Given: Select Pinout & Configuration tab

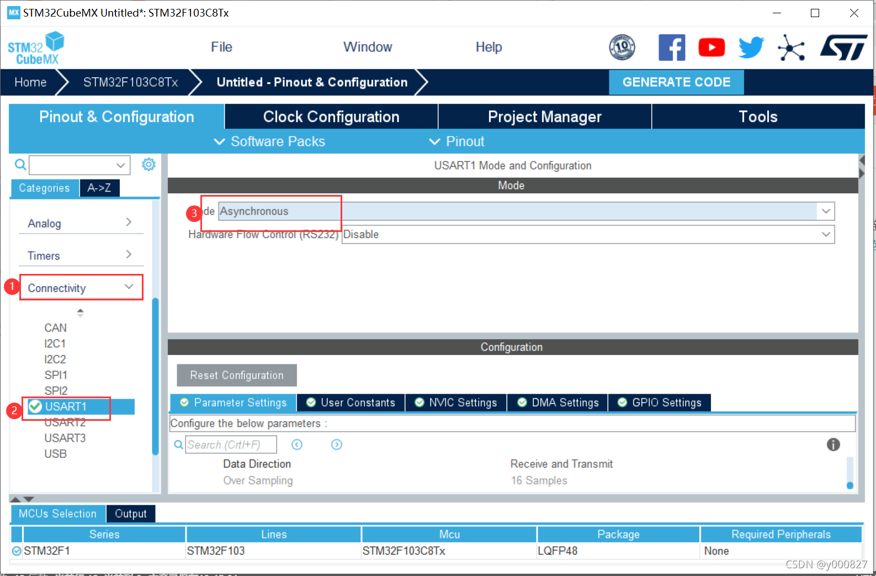Looking at the screenshot, I should pyautogui.click(x=116, y=117).
